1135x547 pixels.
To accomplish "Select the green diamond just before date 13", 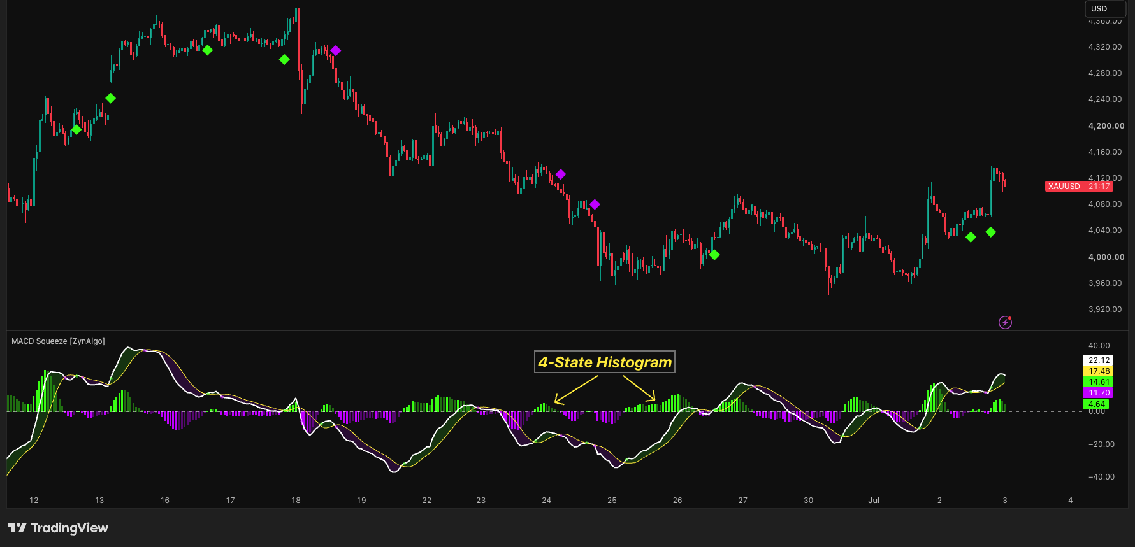I will (x=76, y=130).
